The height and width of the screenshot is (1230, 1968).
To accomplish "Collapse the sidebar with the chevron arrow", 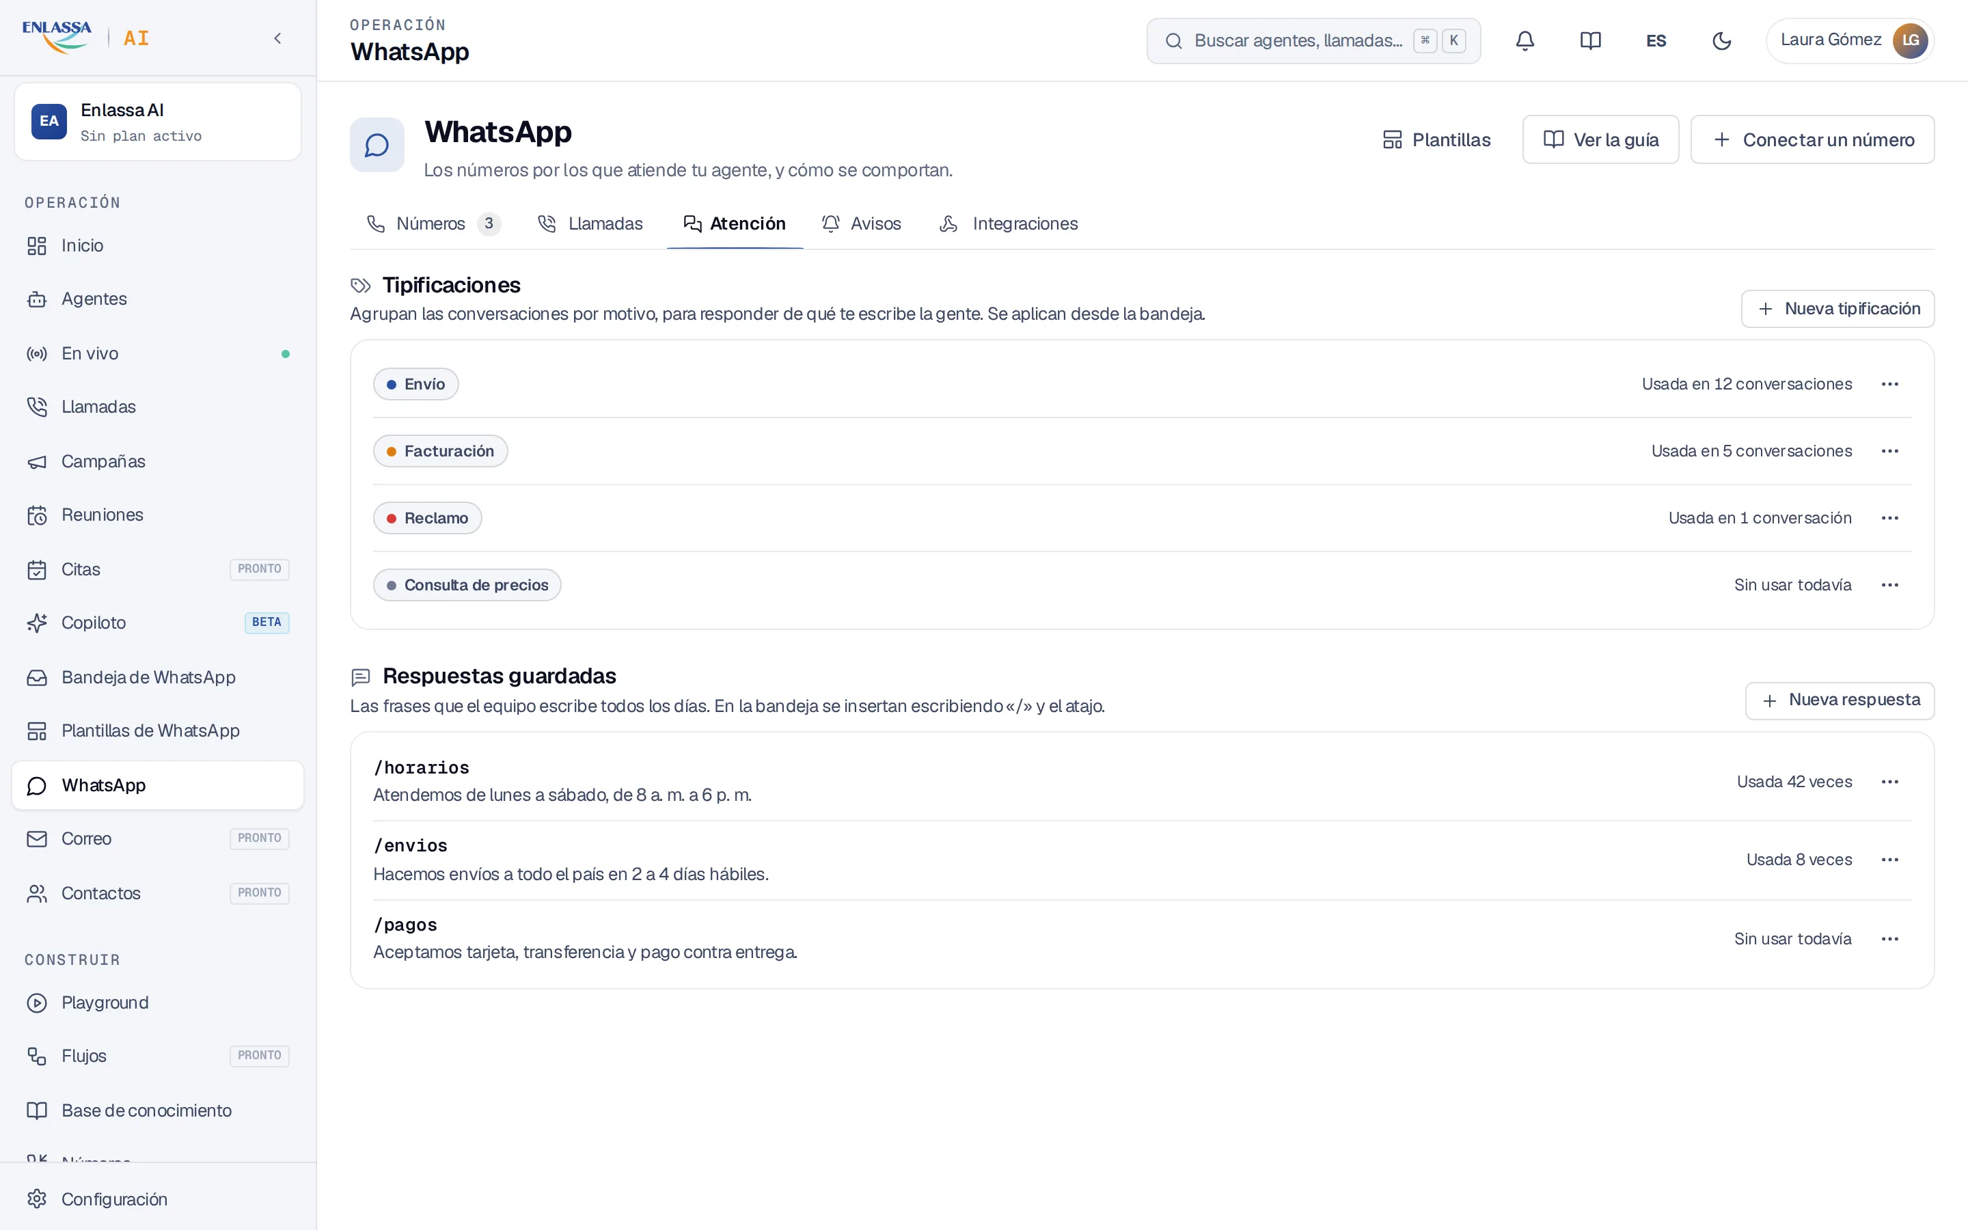I will [277, 38].
